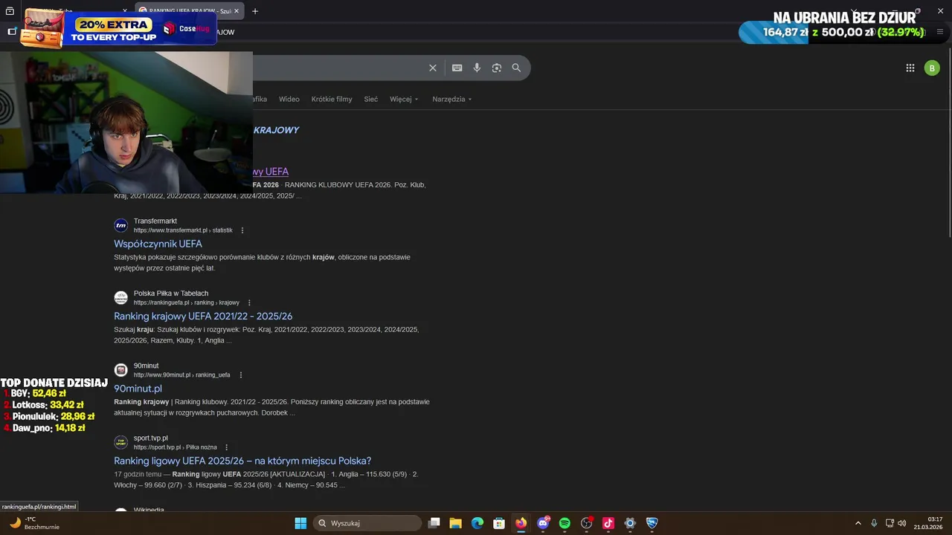This screenshot has height=535, width=952.
Task: Open Microsoft Store from the taskbar
Action: point(499,523)
